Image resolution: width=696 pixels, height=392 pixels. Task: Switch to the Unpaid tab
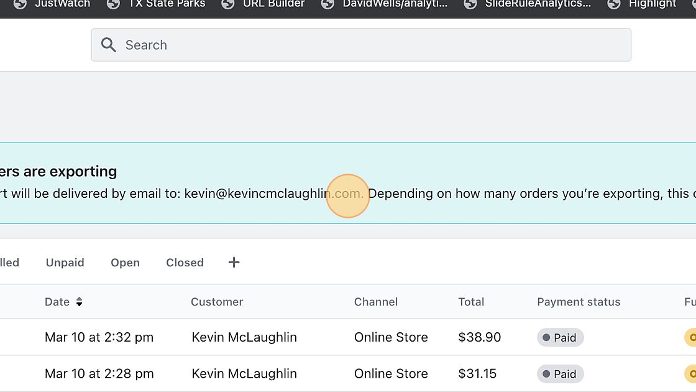pos(65,263)
